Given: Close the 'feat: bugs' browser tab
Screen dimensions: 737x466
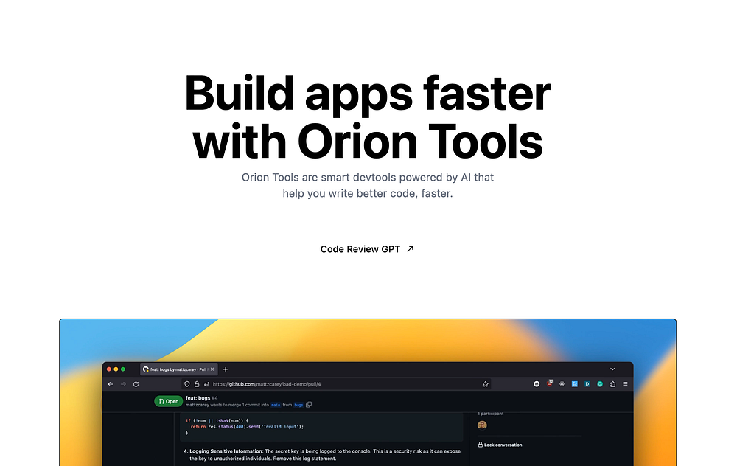Looking at the screenshot, I should click(x=212, y=369).
